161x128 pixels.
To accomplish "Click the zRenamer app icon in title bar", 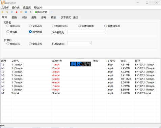I will pos(3,3).
